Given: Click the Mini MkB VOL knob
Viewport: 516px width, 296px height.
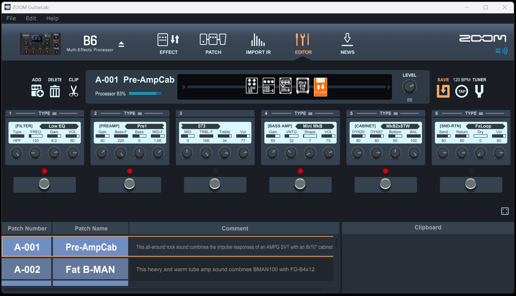Looking at the screenshot, I should pos(328,153).
